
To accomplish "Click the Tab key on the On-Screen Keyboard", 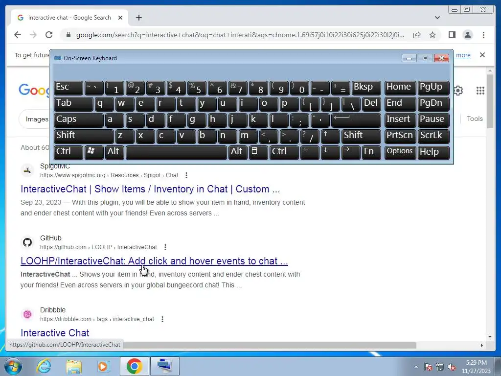I will [x=73, y=104].
